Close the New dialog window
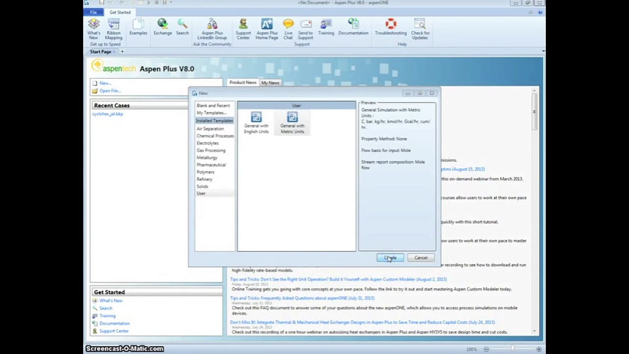Image resolution: width=629 pixels, height=354 pixels. tap(431, 93)
